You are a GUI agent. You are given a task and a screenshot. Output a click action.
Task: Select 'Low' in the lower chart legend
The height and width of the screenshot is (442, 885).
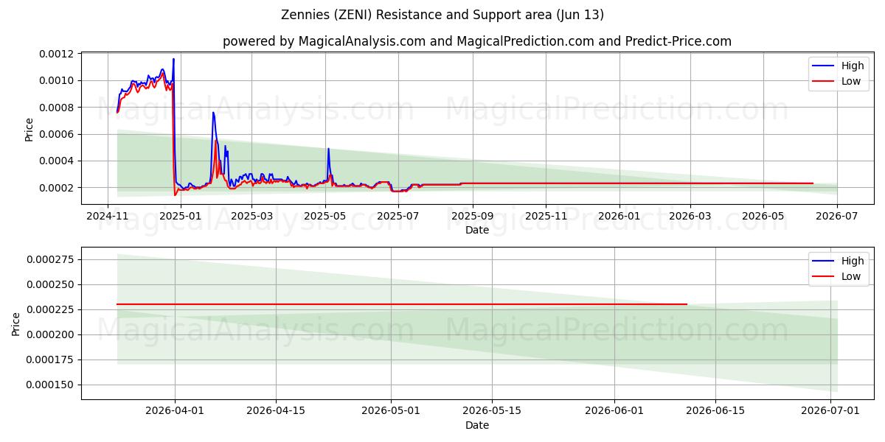click(851, 276)
